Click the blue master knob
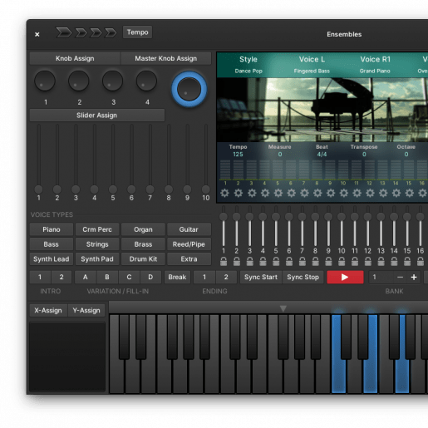428x428 pixels. [189, 89]
